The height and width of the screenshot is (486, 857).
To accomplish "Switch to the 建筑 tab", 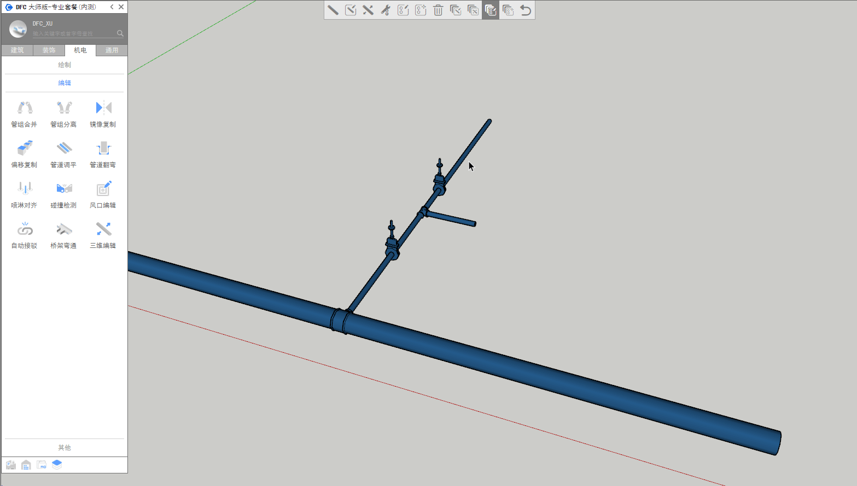I will (x=18, y=50).
